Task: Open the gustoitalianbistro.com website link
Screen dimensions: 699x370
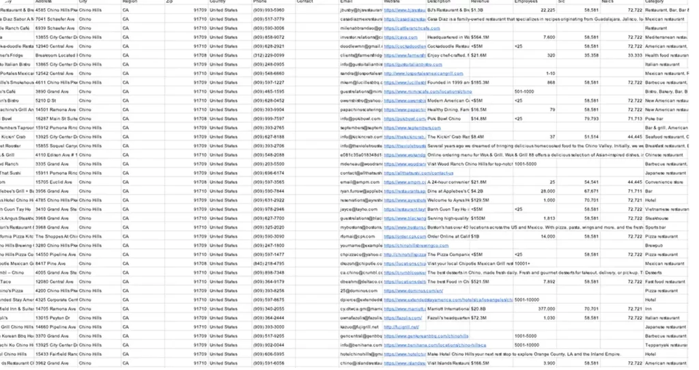Action: (414, 64)
